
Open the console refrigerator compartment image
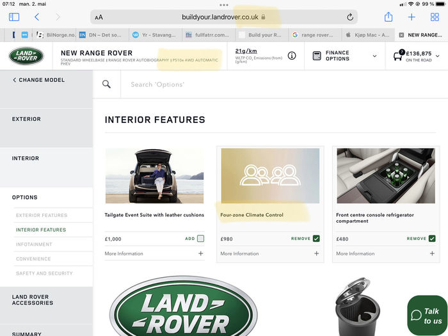pos(386,176)
